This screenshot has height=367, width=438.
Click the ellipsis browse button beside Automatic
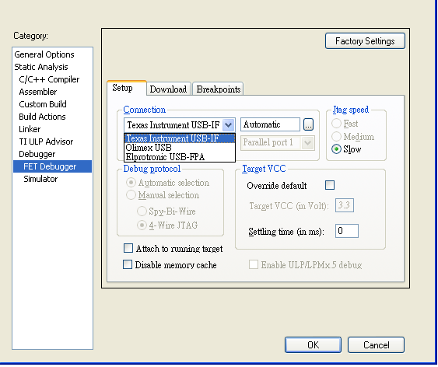308,124
